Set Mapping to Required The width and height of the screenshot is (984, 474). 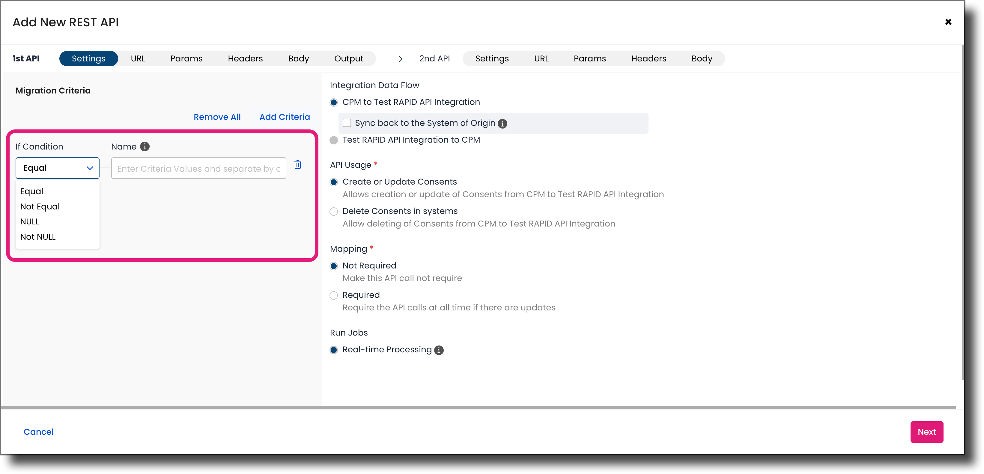coord(334,295)
